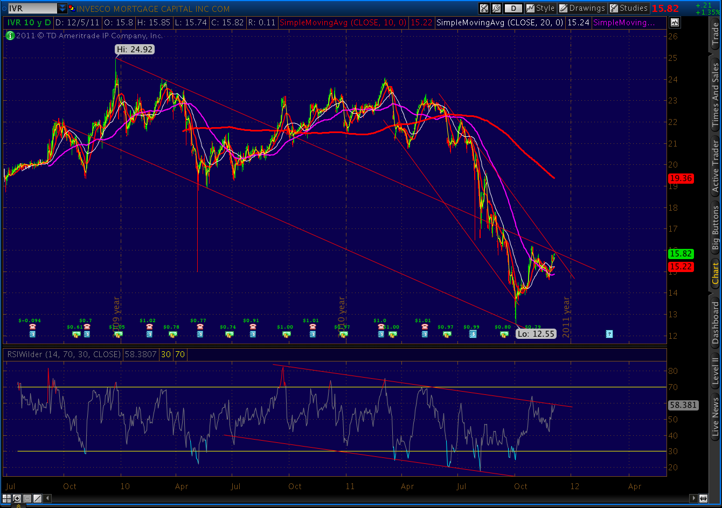Open the Style menu

click(540, 8)
